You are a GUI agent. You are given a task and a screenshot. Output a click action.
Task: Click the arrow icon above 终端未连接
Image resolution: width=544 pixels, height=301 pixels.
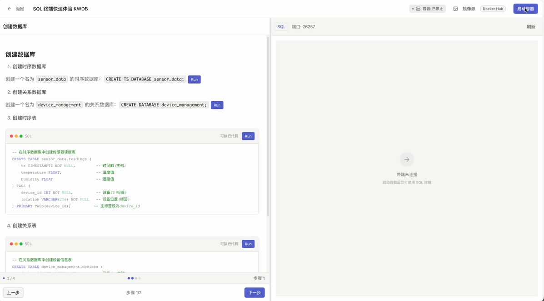406,159
